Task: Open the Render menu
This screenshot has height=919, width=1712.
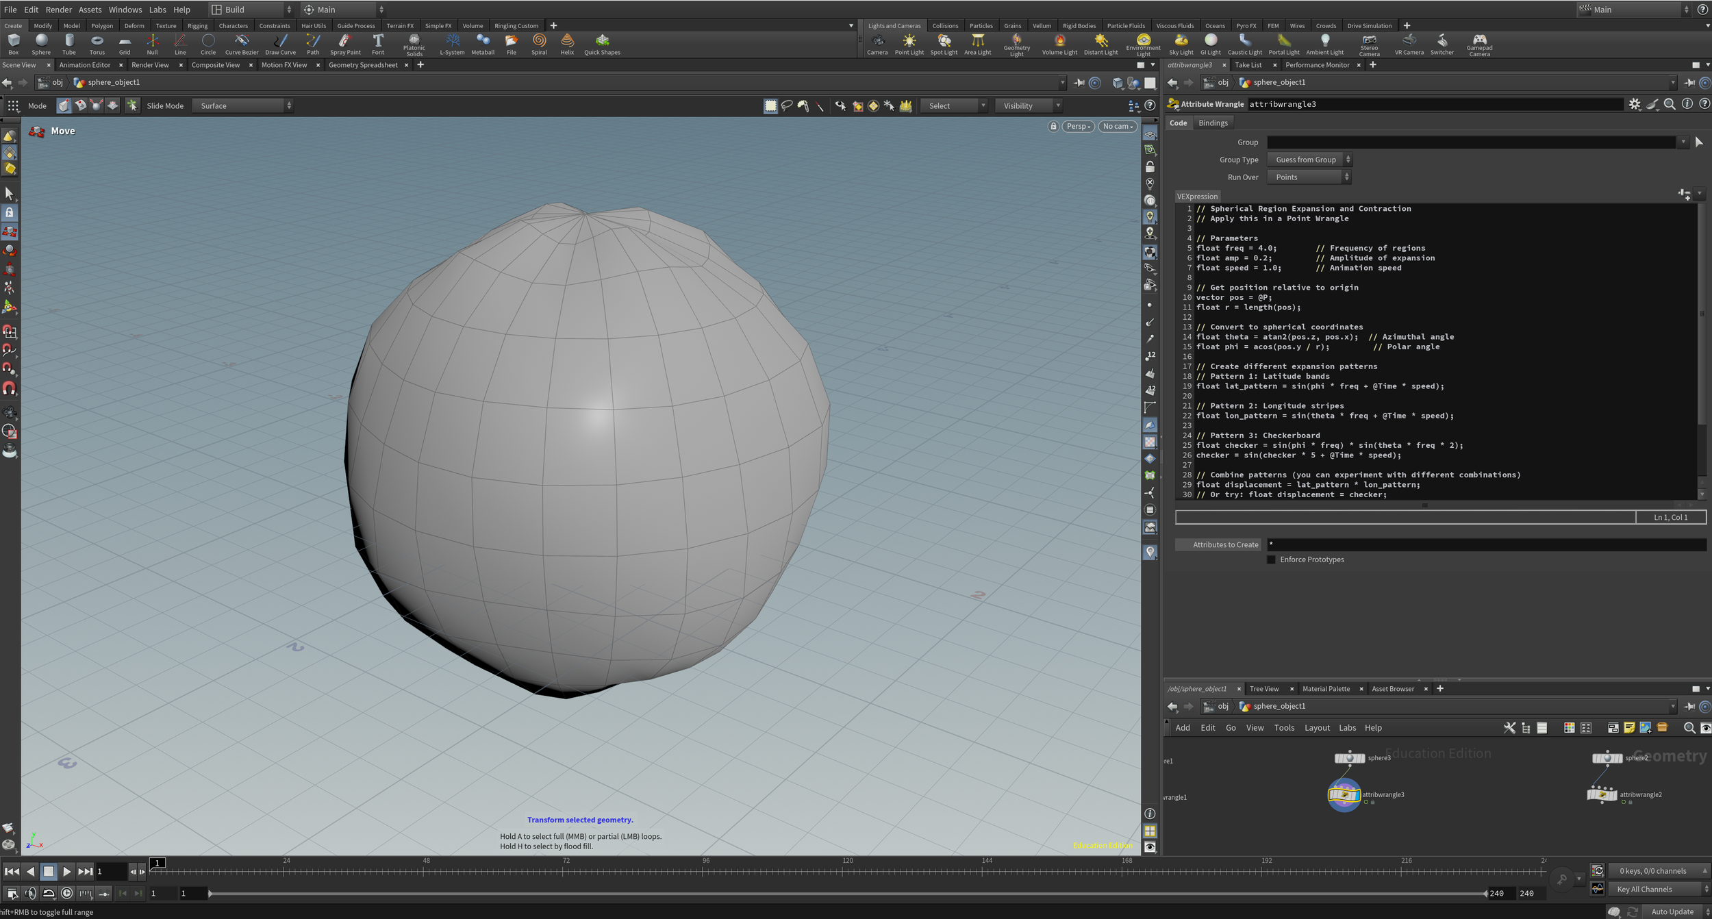Action: (58, 10)
